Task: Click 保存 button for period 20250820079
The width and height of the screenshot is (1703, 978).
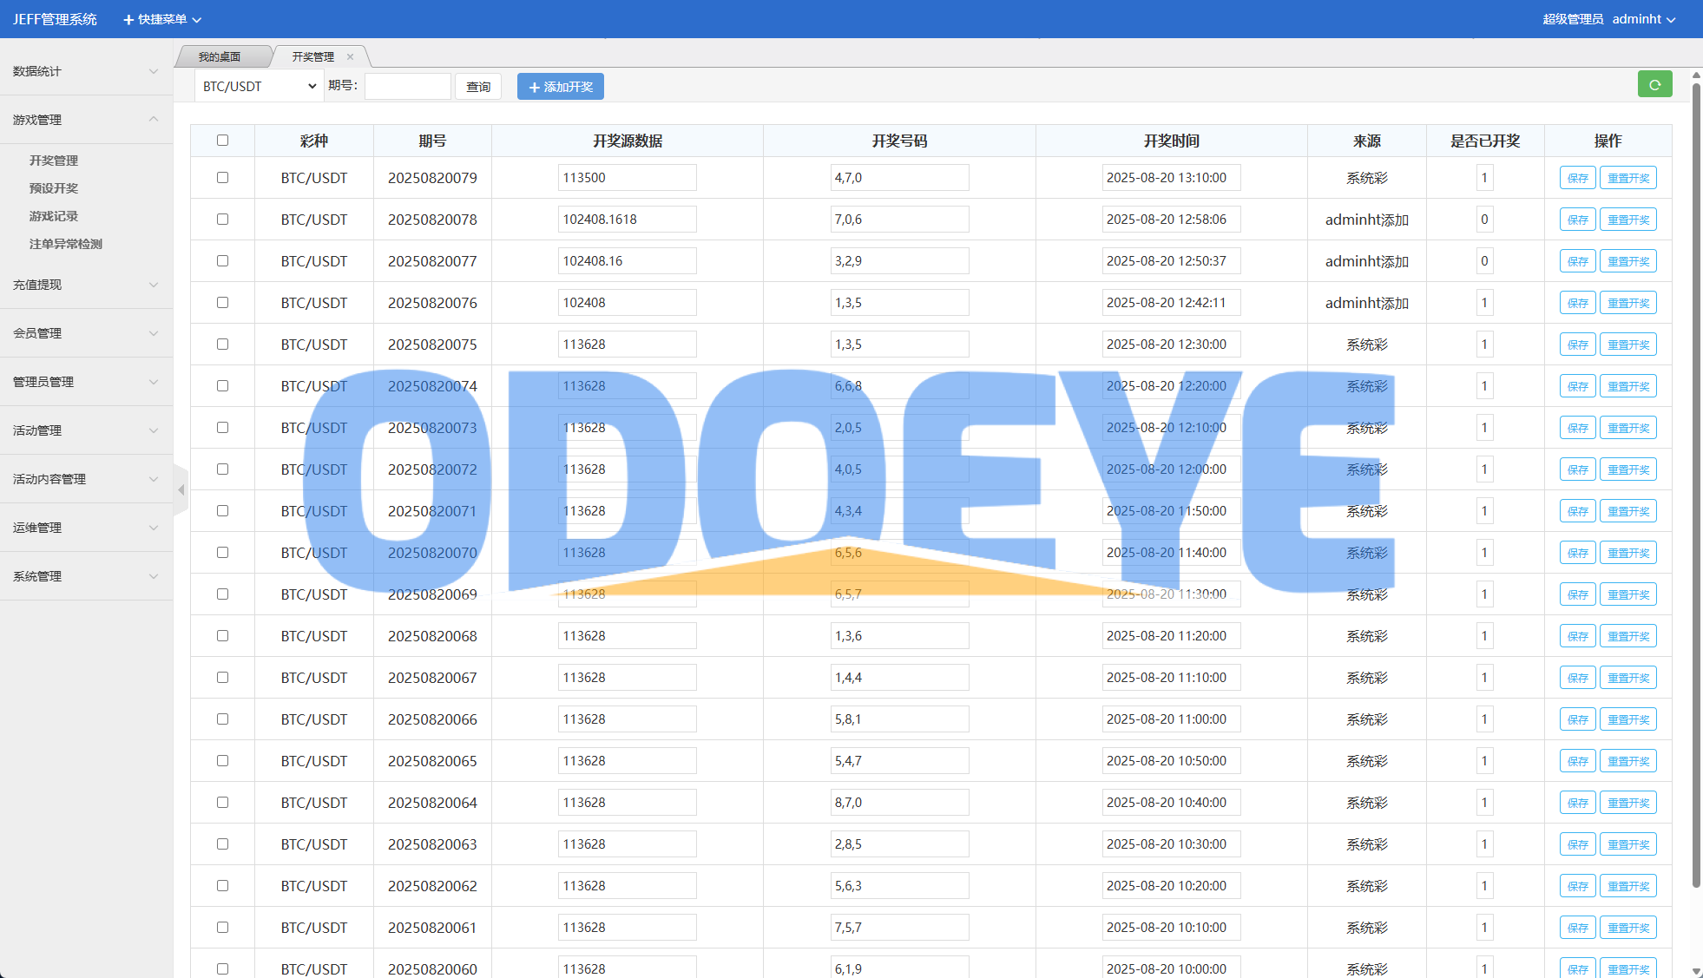Action: (x=1577, y=178)
